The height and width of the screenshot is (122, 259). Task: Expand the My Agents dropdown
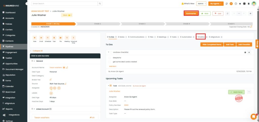(x=216, y=4)
